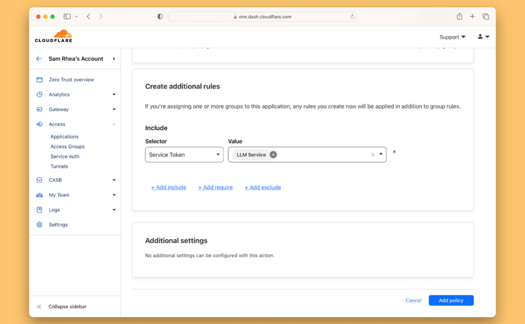525x324 pixels.
Task: Click the Settings gear icon
Action: pos(39,225)
